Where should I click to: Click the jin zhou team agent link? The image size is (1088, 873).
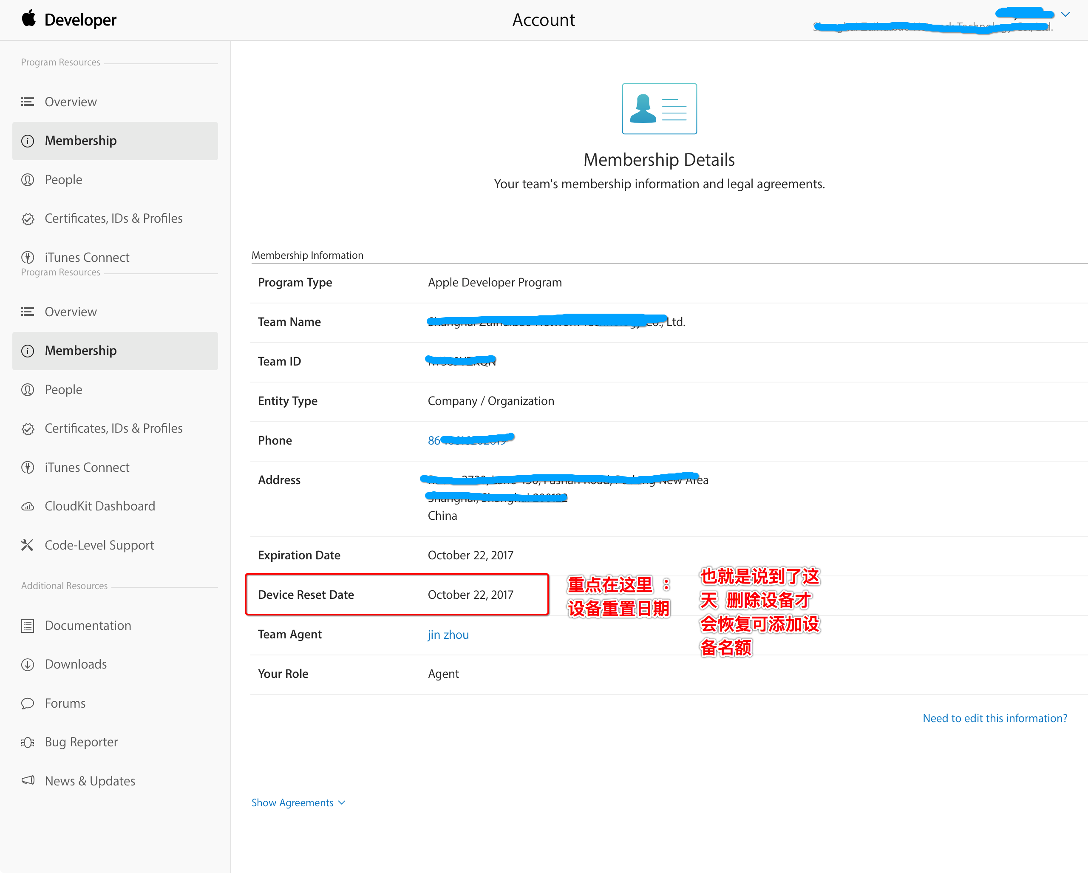tap(448, 635)
